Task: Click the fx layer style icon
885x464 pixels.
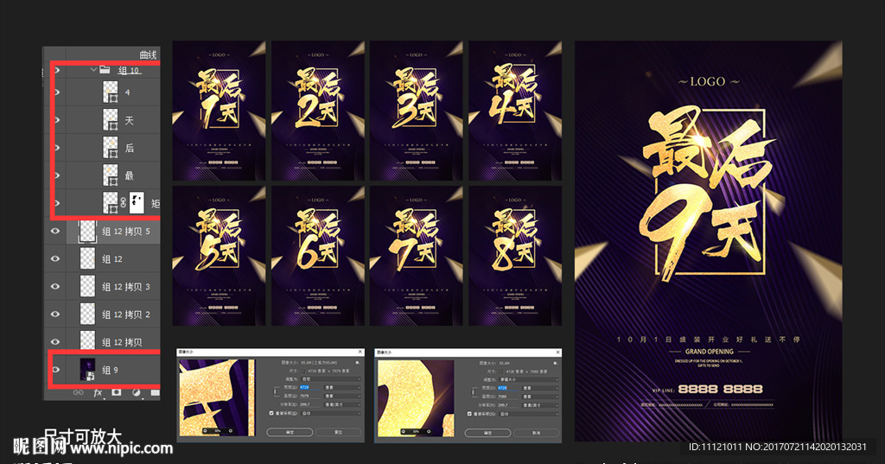Action: pyautogui.click(x=98, y=392)
